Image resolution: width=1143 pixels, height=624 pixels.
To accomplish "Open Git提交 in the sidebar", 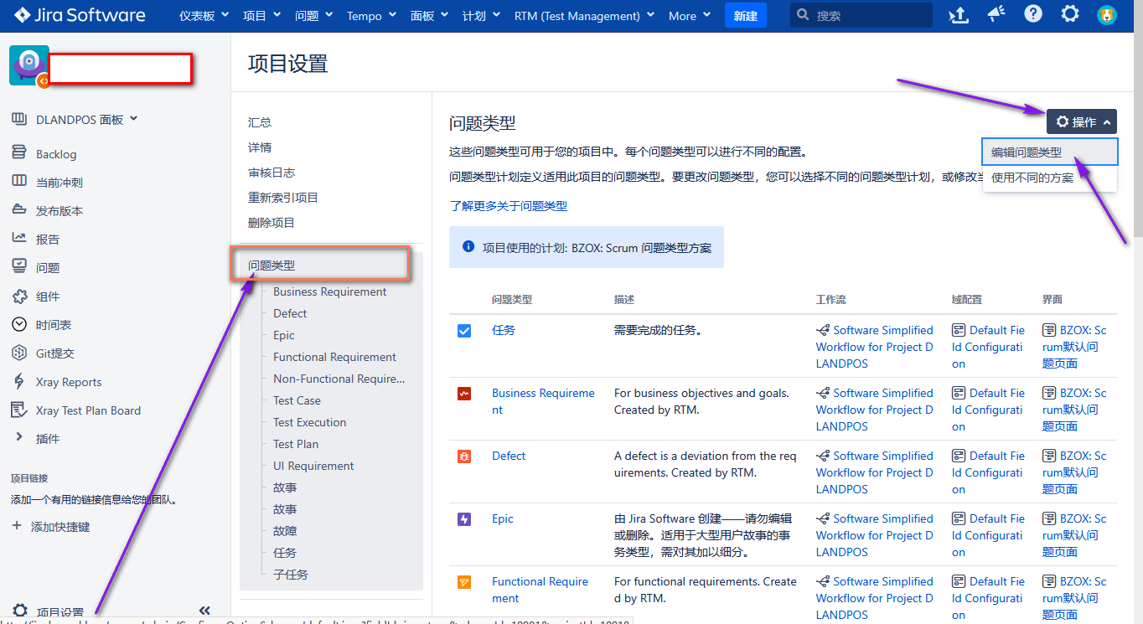I will pos(55,353).
